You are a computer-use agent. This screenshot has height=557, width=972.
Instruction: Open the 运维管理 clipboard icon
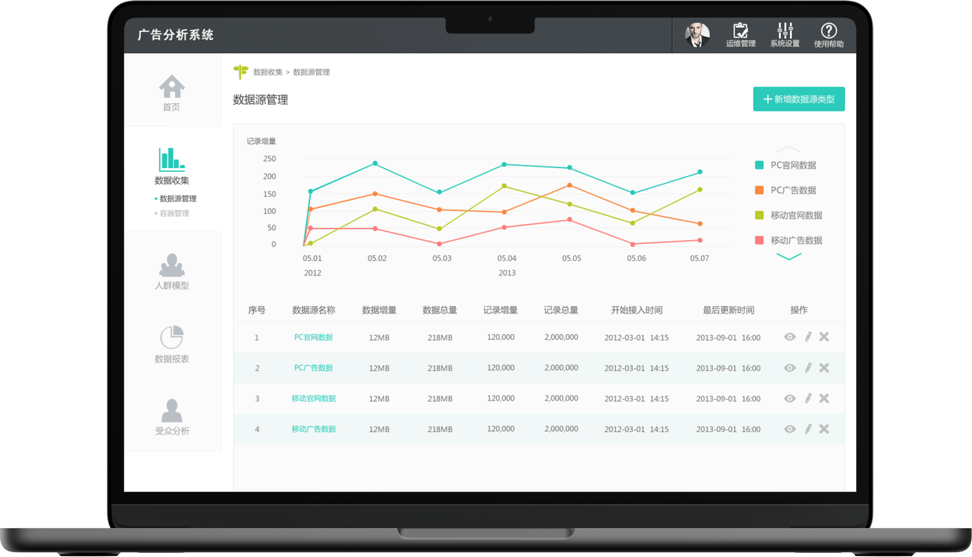click(740, 31)
